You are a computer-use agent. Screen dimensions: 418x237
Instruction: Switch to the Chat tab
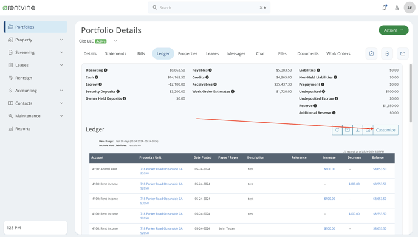pos(260,53)
